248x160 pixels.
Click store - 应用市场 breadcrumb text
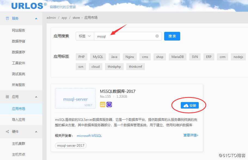[x=85, y=17]
